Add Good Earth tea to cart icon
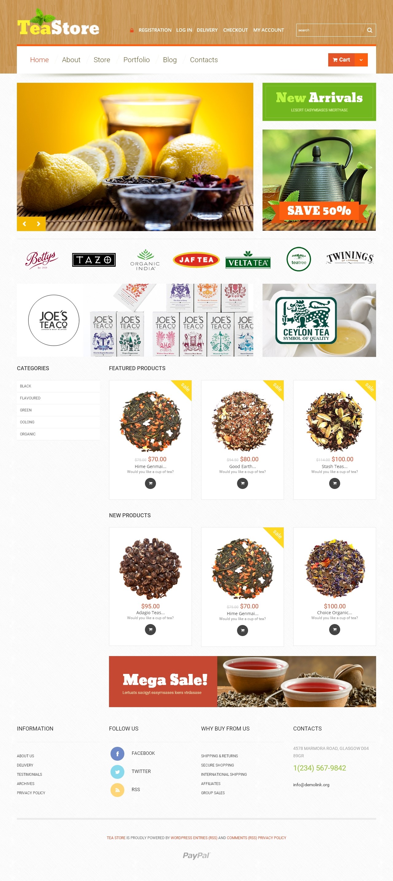This screenshot has width=393, height=881. (x=243, y=483)
